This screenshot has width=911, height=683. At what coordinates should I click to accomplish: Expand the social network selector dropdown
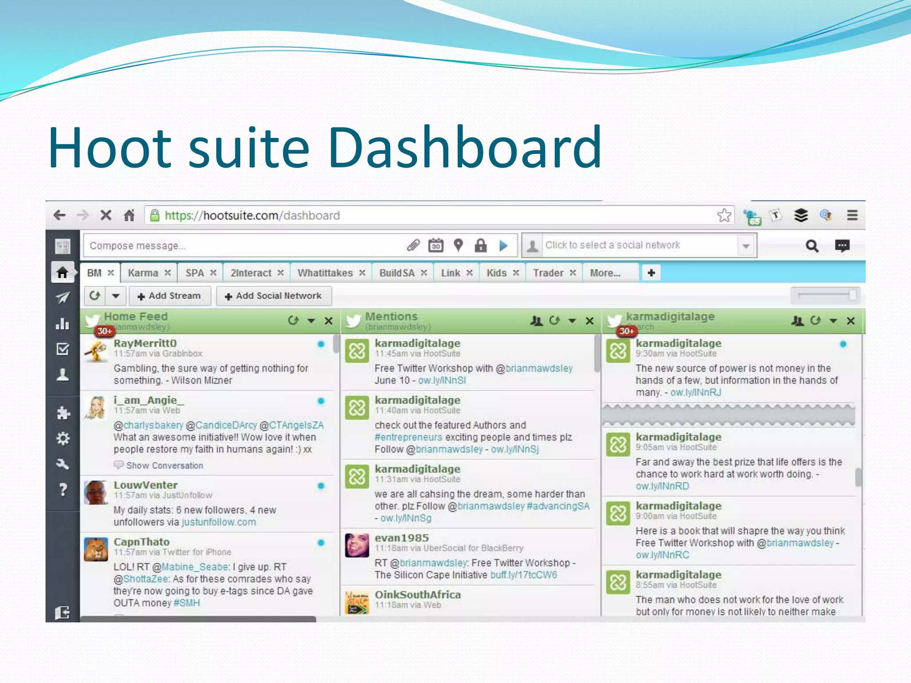(x=746, y=245)
